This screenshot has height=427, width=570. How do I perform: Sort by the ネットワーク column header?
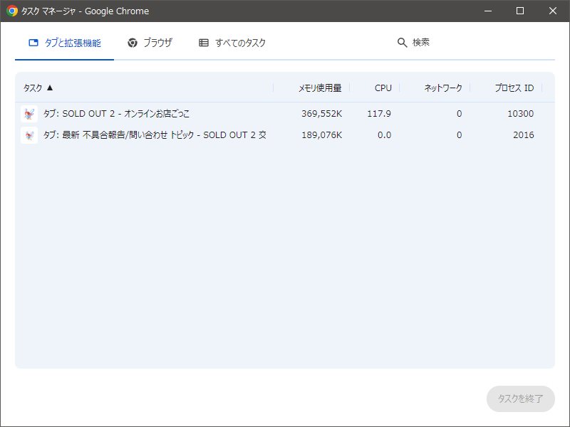pos(442,88)
